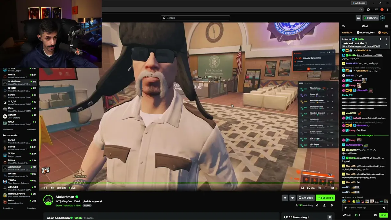Viewport: 391px width, 220px height.
Task: Open the user profile avatar menu
Action: coord(382,18)
